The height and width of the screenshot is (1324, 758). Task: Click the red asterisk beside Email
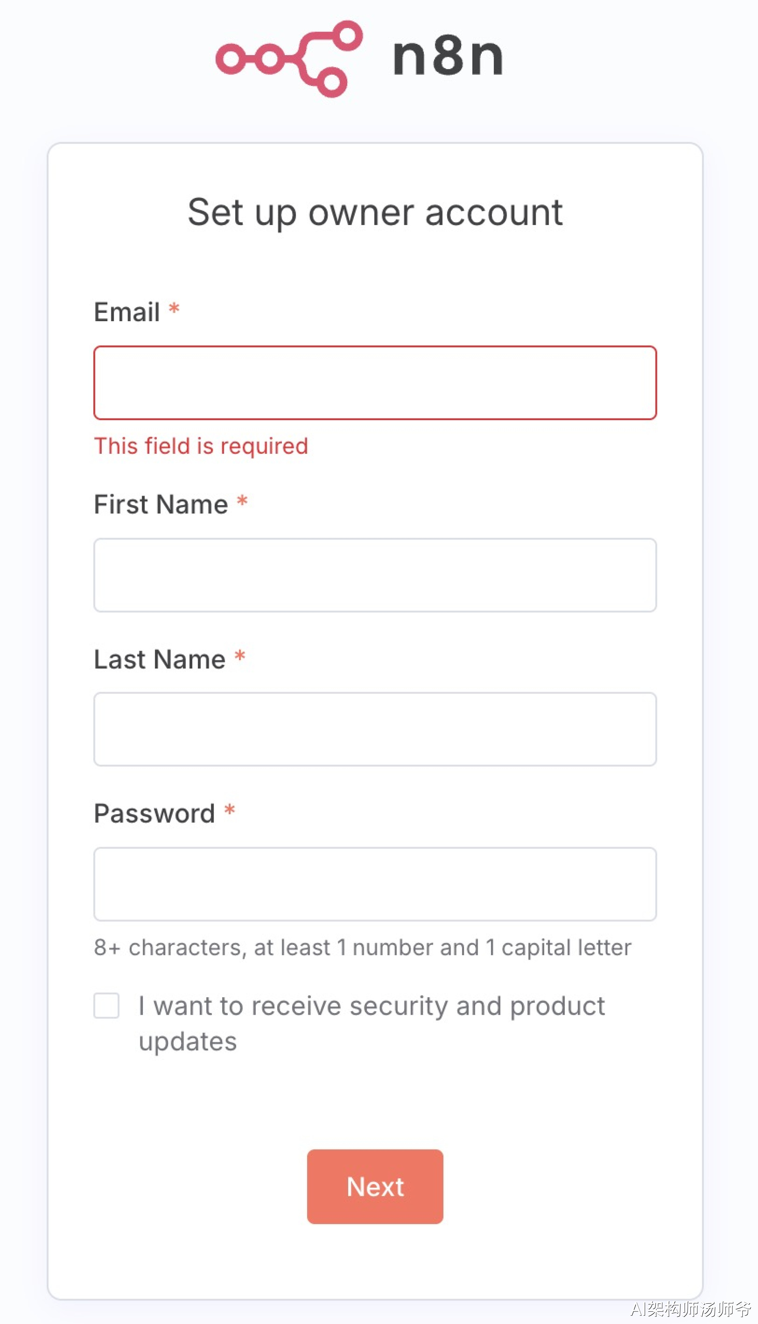pos(174,309)
